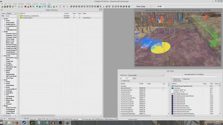Click the green globe toolbar icon
This screenshot has width=223, height=125.
coord(37,7)
